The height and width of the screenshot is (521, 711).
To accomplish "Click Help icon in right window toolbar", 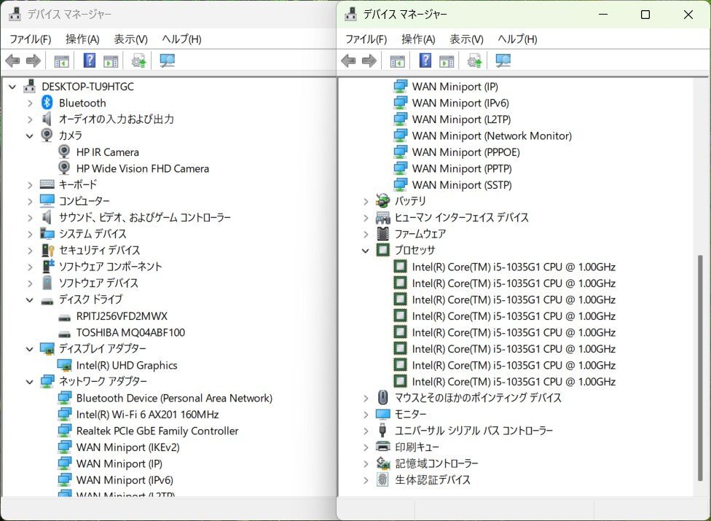I will [425, 60].
